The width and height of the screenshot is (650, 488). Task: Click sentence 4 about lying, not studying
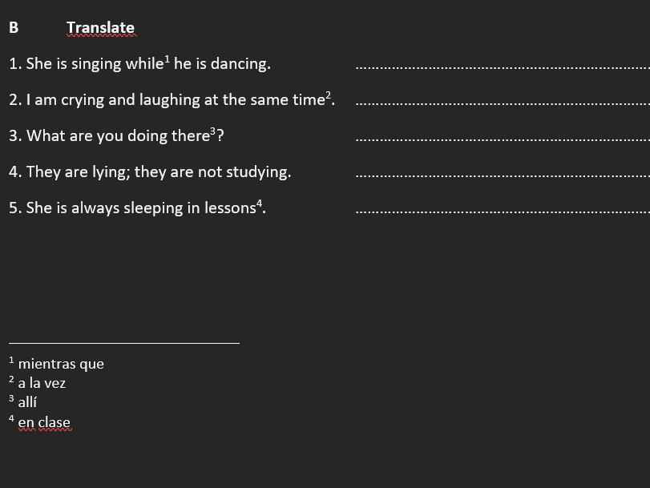[x=150, y=172]
